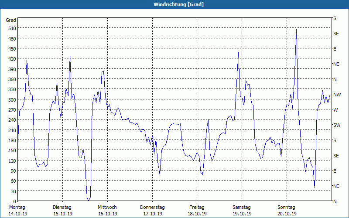
Task: Select the 90 value on the y-axis
Action: click(13, 171)
